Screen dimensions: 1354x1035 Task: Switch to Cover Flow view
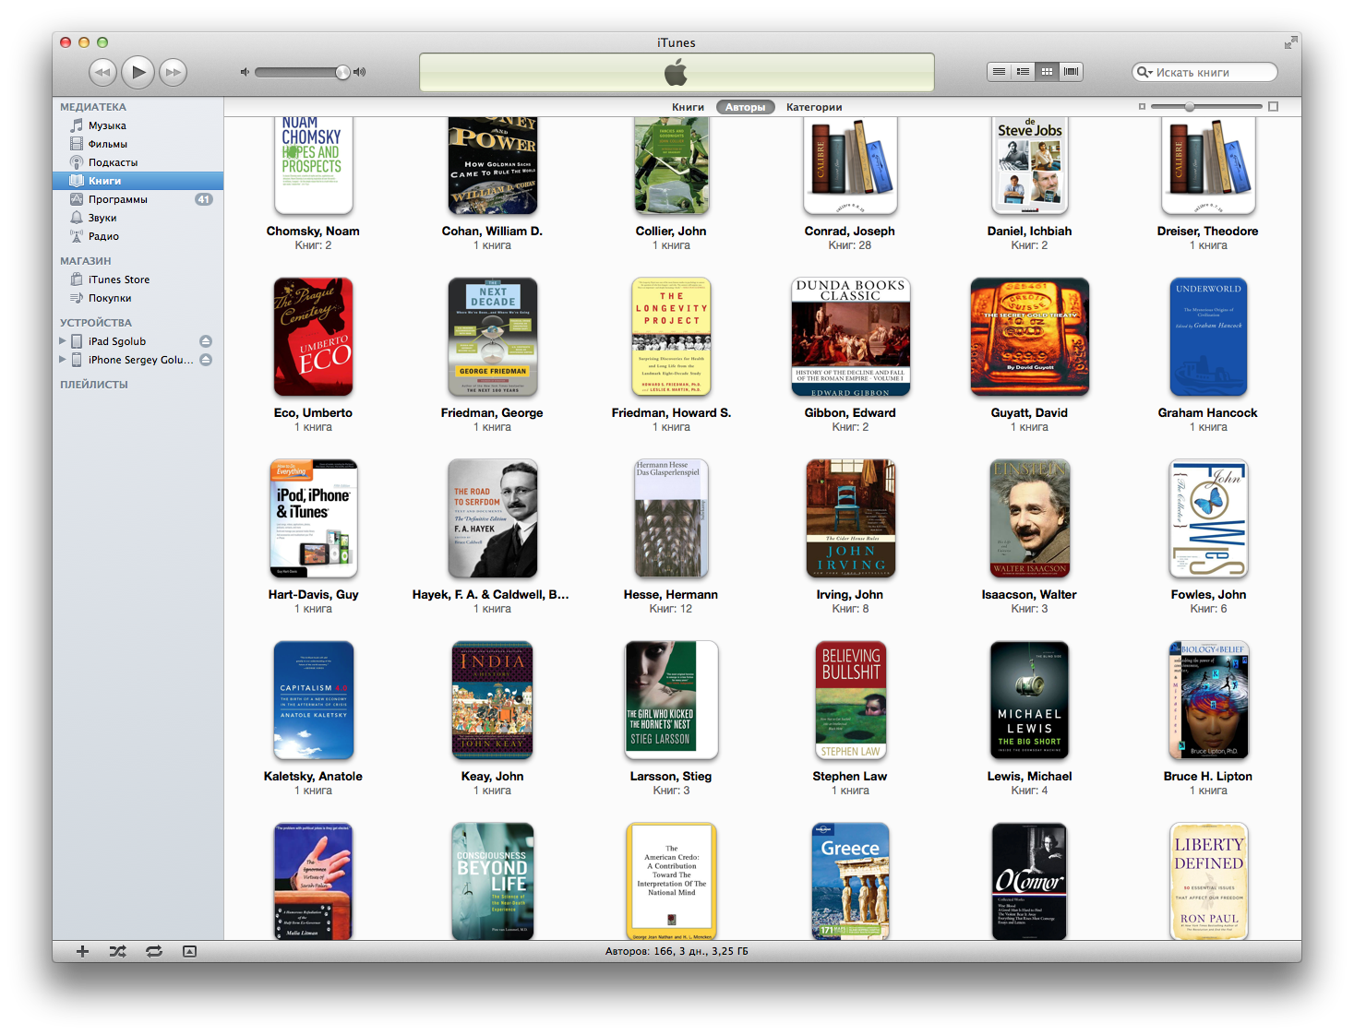point(1071,71)
